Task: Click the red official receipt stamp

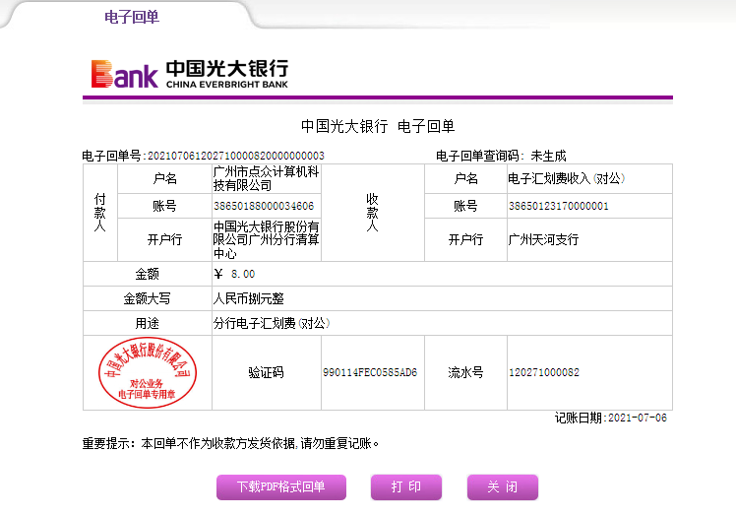Action: coord(148,372)
